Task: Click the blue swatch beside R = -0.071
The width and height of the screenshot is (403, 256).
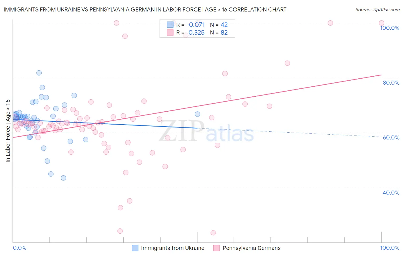Action: click(x=170, y=25)
